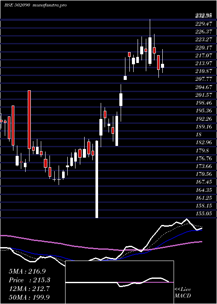Select the 189.16 price axis label

click(204, 127)
